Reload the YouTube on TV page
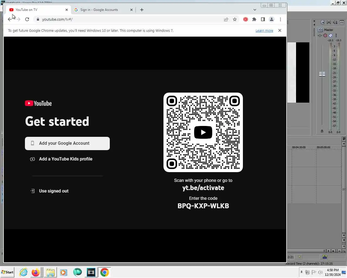The height and width of the screenshot is (278, 347). 27,19
